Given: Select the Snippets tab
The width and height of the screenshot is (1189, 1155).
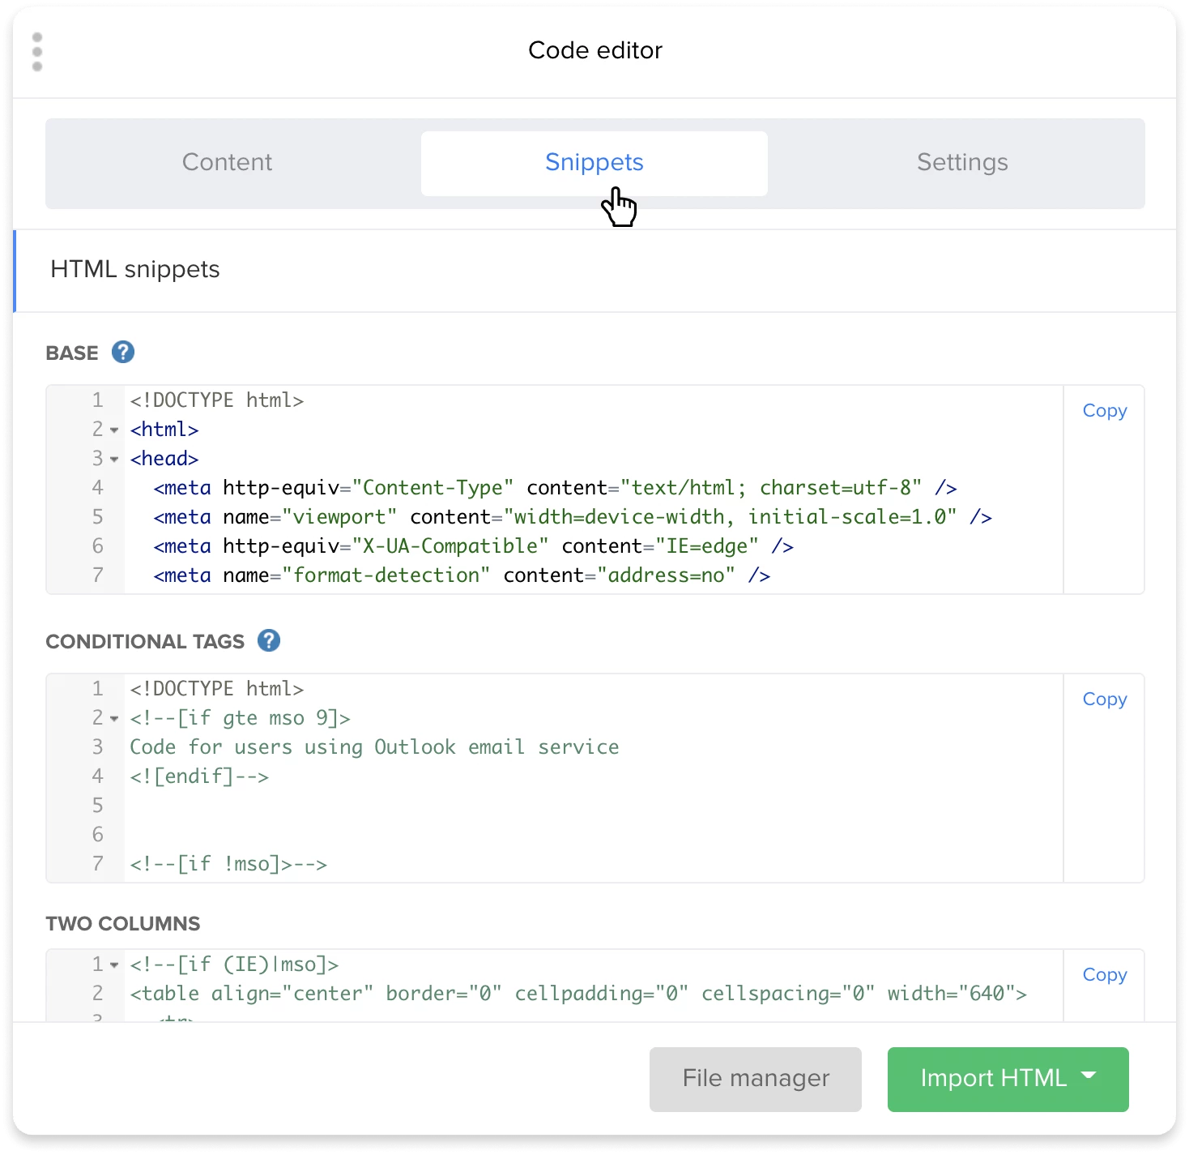Looking at the screenshot, I should click(594, 163).
